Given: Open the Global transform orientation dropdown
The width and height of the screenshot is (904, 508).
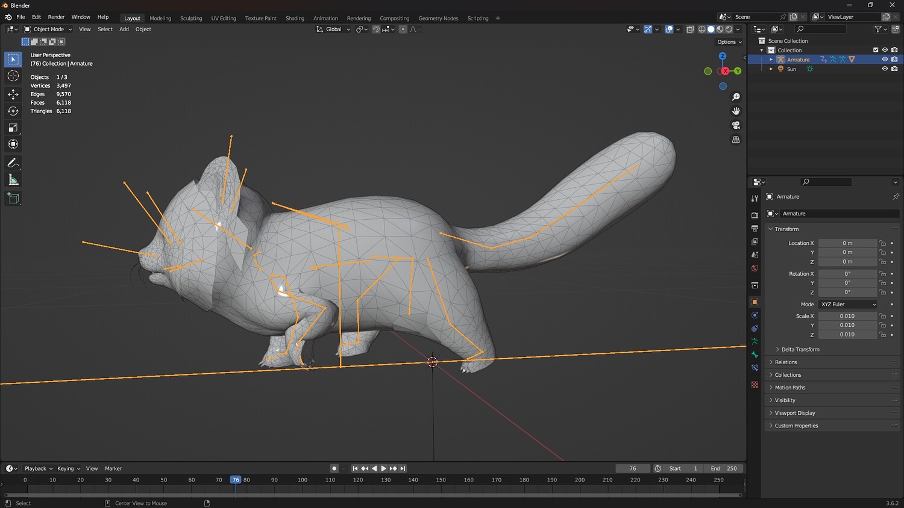Looking at the screenshot, I should [x=333, y=29].
